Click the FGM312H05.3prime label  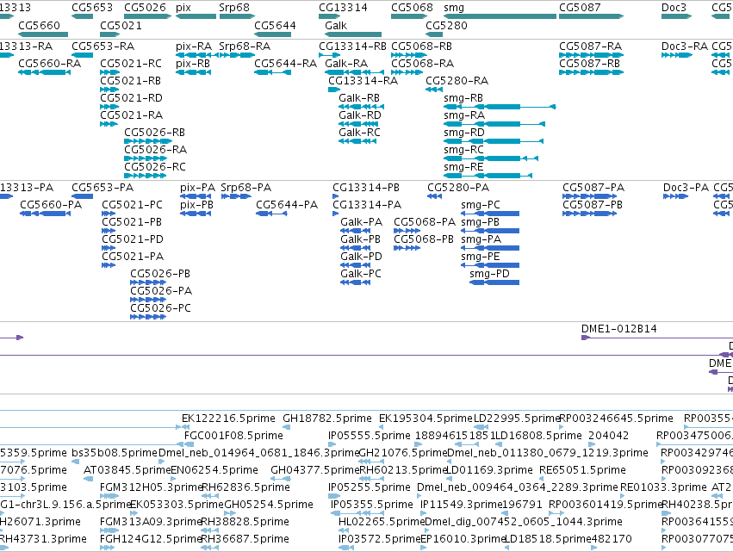click(x=151, y=487)
